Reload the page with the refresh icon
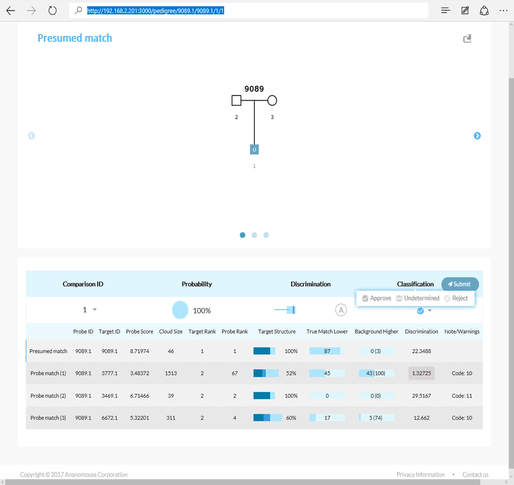This screenshot has width=514, height=485. 53,11
